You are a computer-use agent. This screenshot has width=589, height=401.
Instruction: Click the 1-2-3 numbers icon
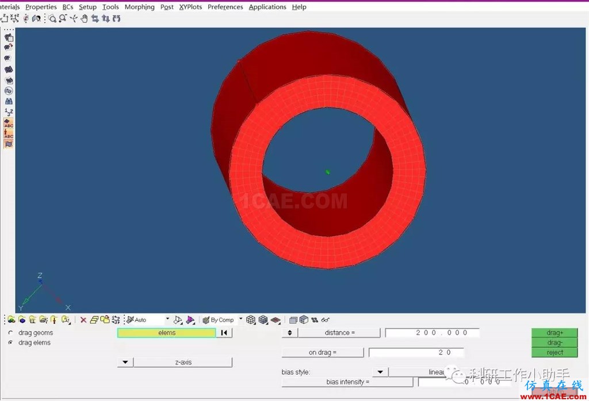click(x=8, y=112)
